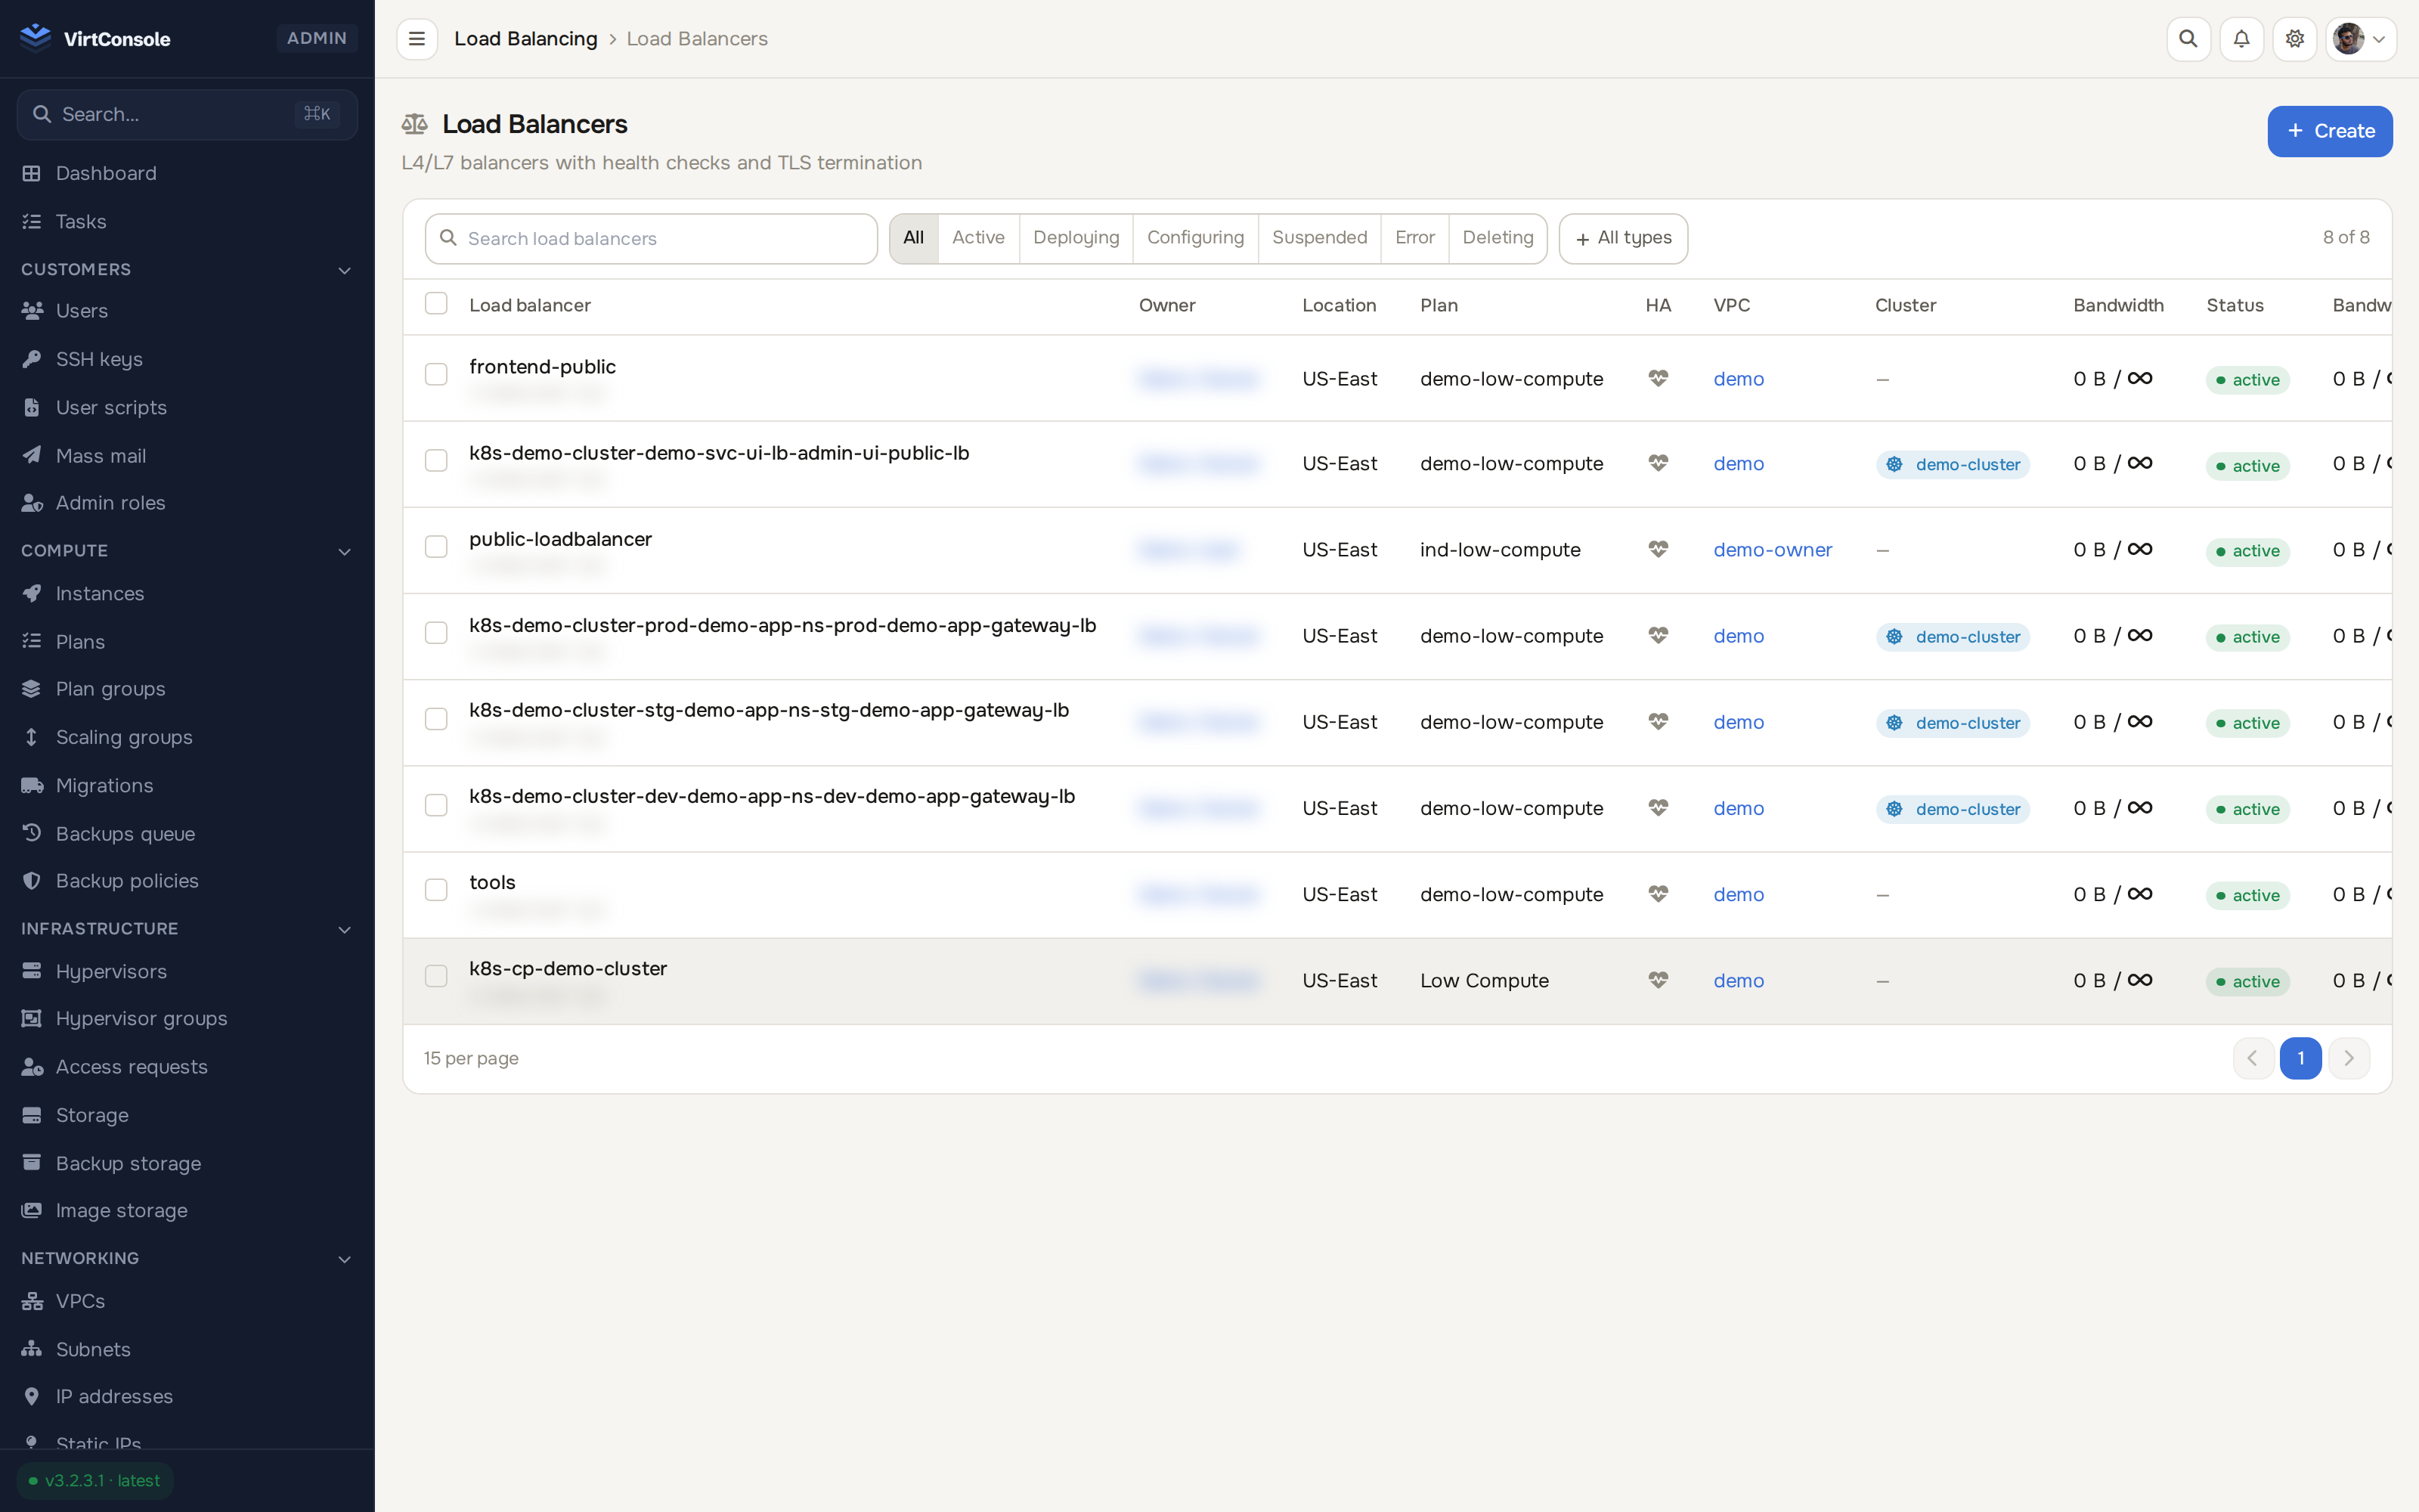Open the top-right search icon
Viewport: 2419px width, 1512px height.
pyautogui.click(x=2188, y=39)
